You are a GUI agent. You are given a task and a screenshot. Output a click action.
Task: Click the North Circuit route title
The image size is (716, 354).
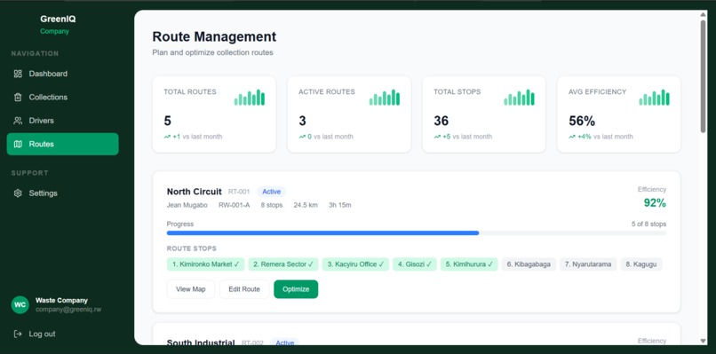[x=194, y=192]
